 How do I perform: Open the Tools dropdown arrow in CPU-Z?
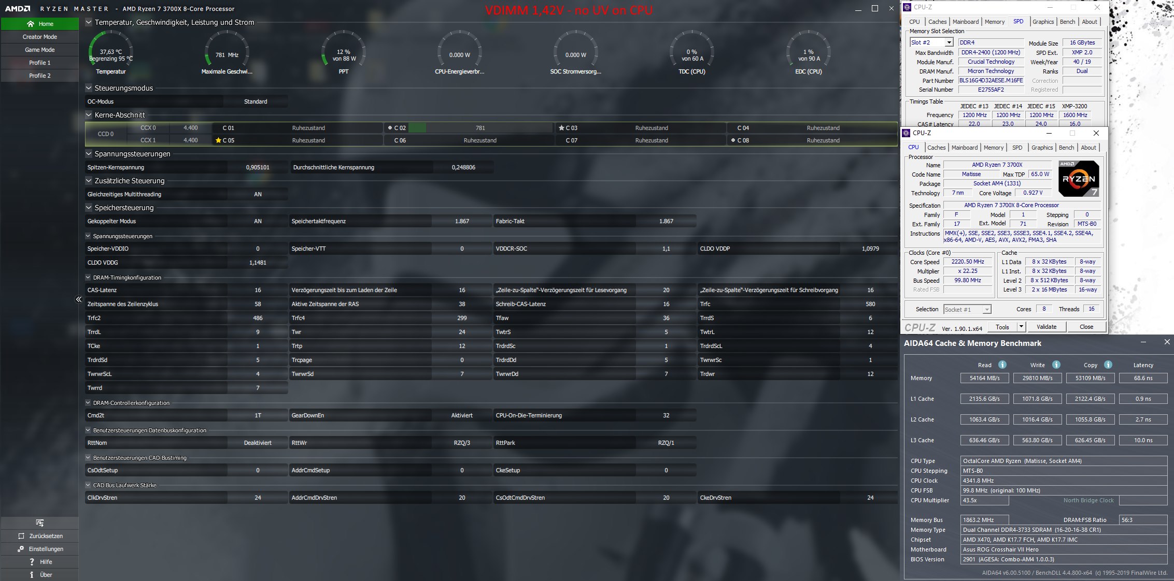click(1021, 327)
